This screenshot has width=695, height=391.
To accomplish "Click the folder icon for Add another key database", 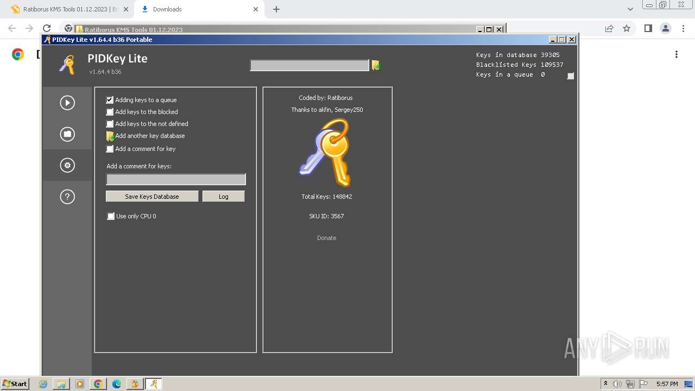I will click(110, 136).
